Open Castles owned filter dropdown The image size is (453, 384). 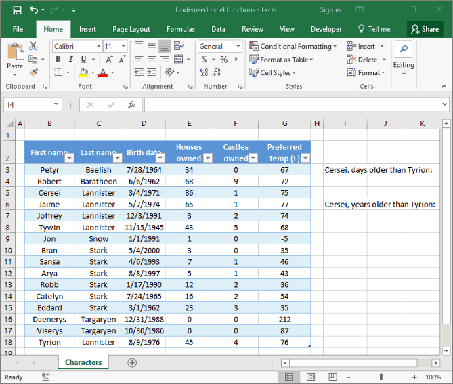(253, 158)
